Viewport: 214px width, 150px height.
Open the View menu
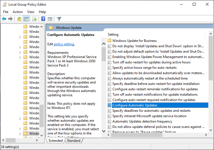pos(31,12)
